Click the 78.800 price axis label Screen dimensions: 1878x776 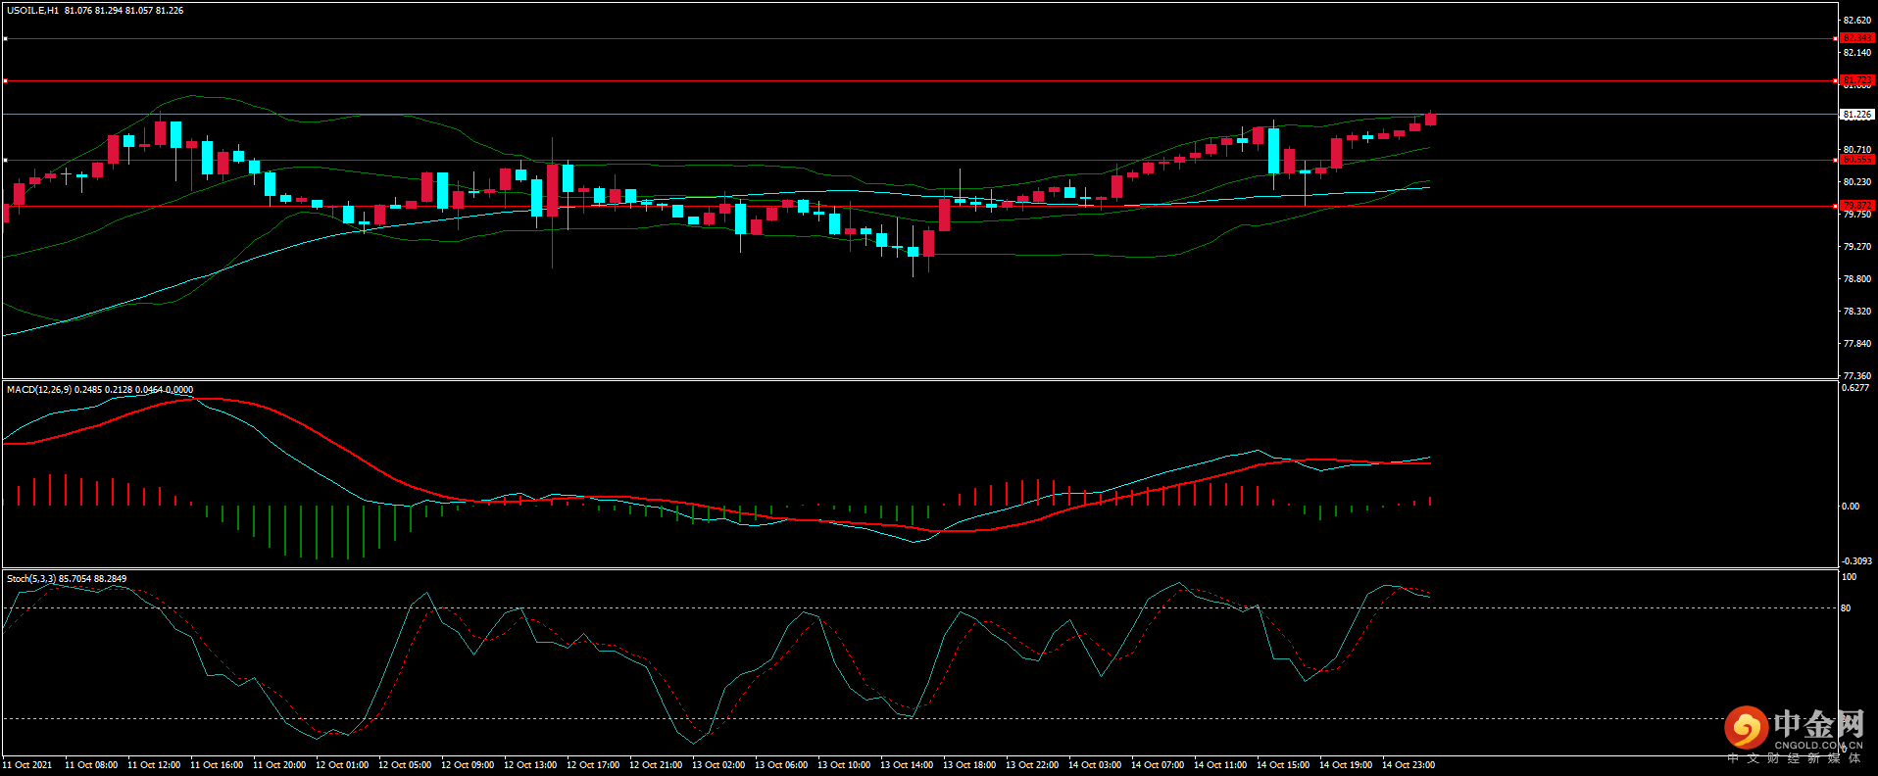1857,279
